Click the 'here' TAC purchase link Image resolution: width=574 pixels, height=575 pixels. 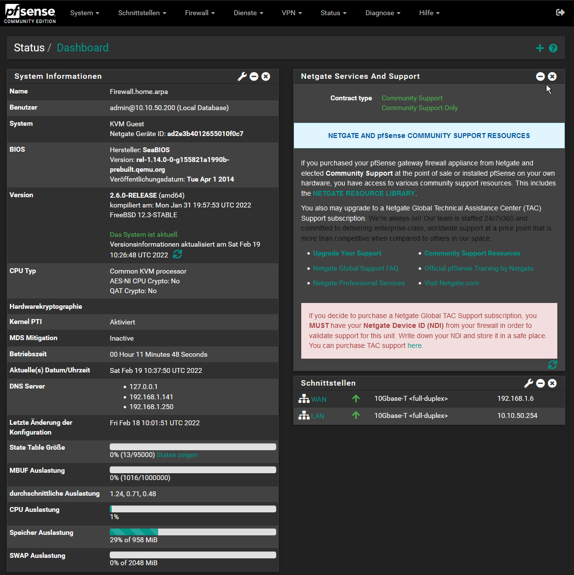tap(414, 345)
